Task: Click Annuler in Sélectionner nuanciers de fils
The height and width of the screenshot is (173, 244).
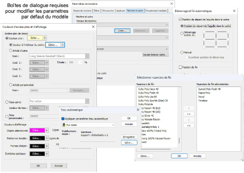Action: tap(197, 156)
